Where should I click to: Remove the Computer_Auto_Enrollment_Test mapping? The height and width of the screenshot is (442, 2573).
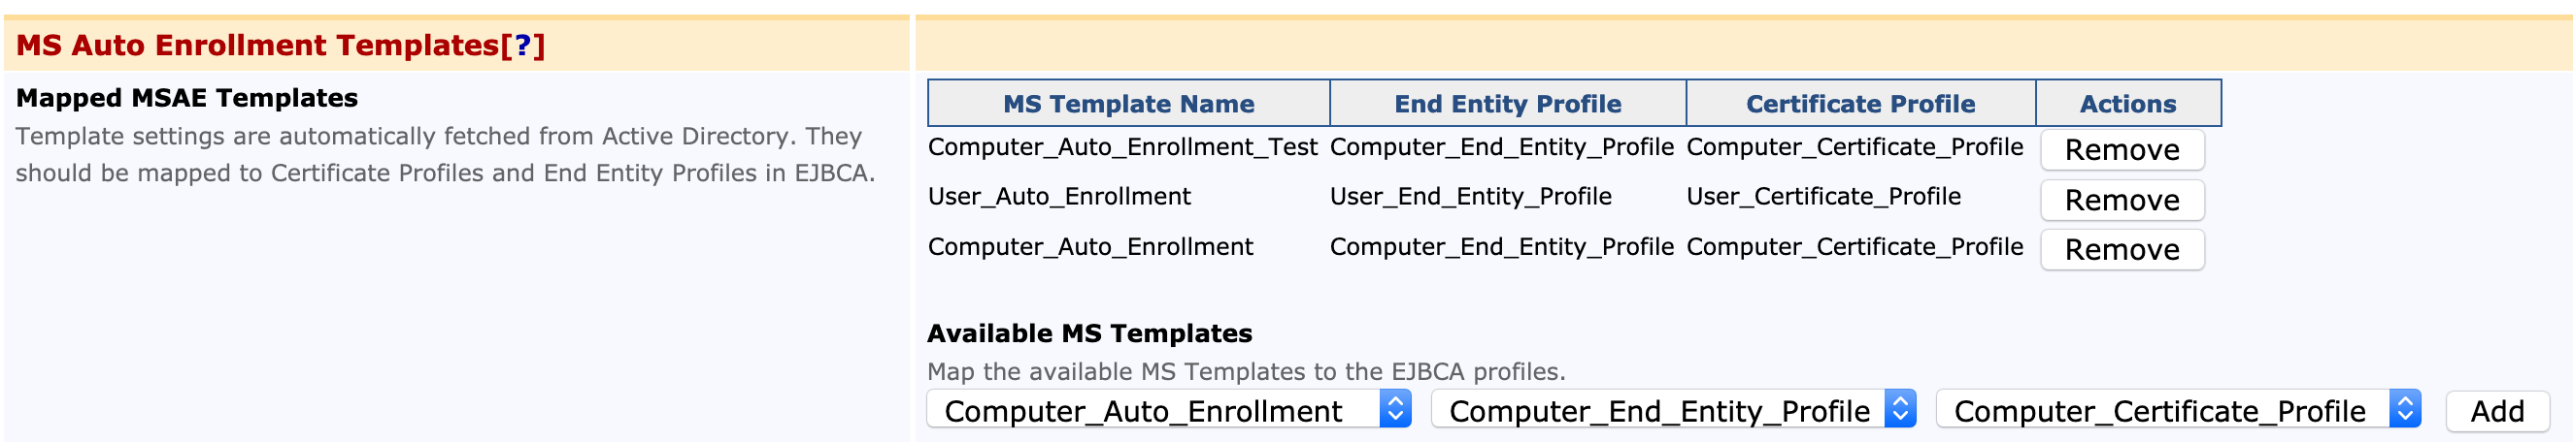click(x=2121, y=149)
